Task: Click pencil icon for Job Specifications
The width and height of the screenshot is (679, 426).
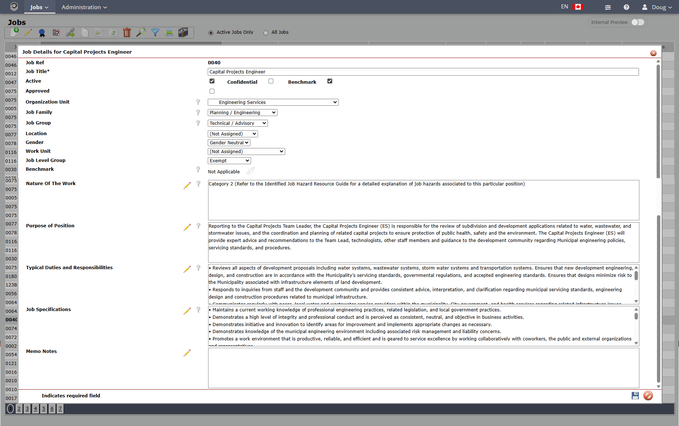Action: [187, 311]
